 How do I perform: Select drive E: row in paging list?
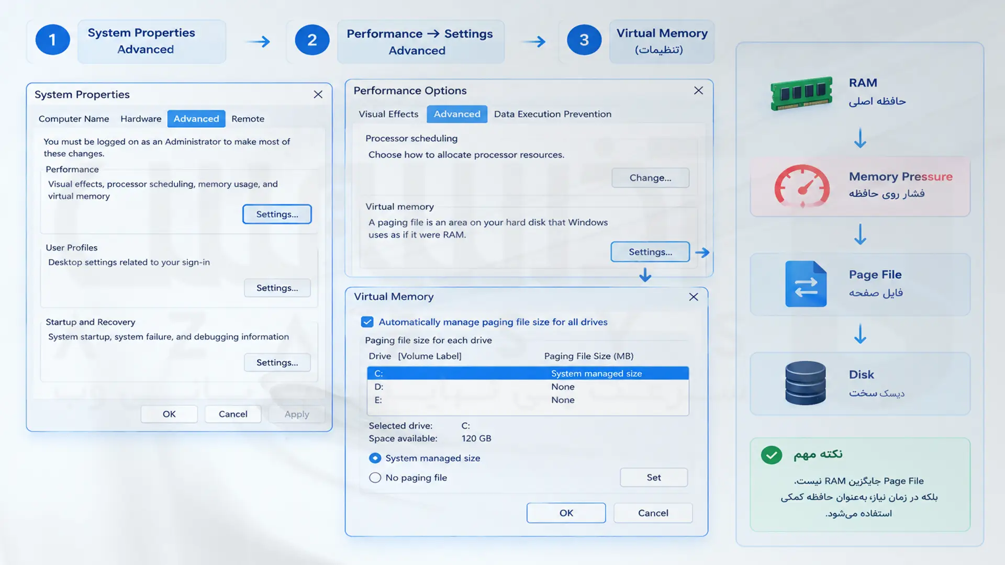click(x=528, y=400)
